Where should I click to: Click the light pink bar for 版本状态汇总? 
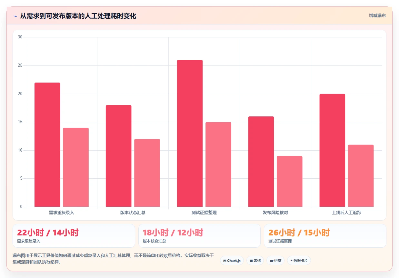pos(147,173)
